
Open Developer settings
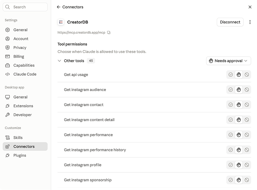click(x=25, y=115)
